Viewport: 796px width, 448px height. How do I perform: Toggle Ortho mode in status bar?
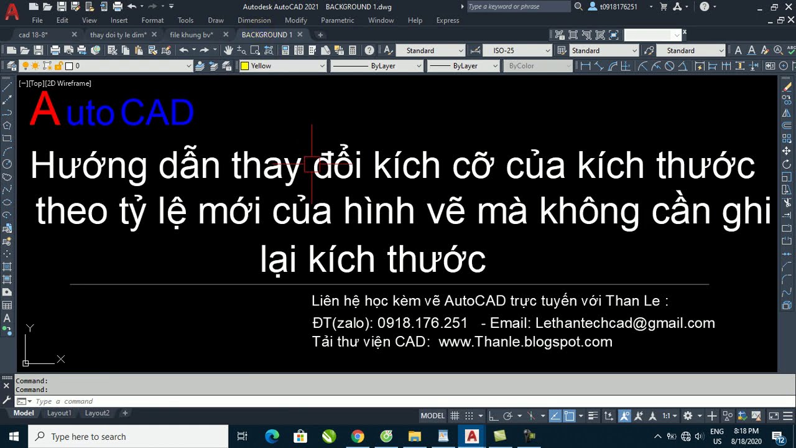pos(493,416)
